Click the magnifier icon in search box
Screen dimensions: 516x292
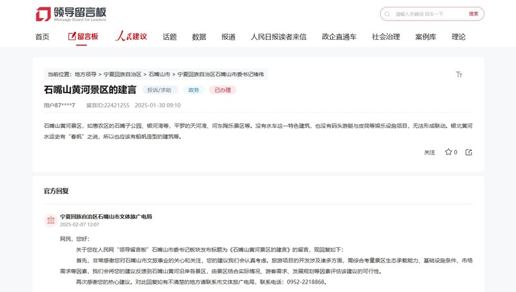coord(387,14)
